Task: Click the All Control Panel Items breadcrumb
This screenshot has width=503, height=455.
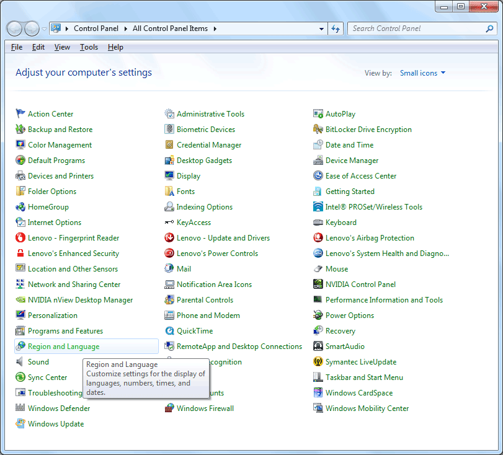Action: click(x=170, y=29)
